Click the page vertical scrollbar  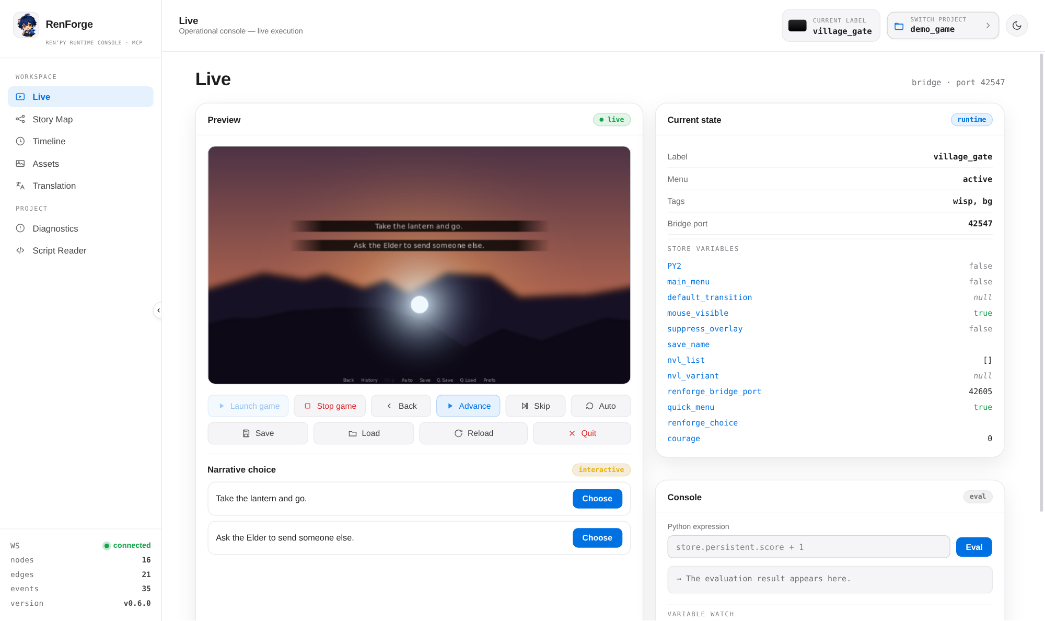(1041, 282)
